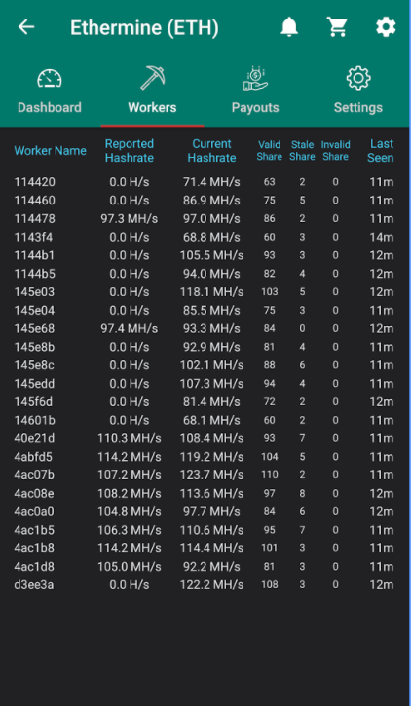411x706 pixels.
Task: Select worker row 145e68
Action: coord(205,329)
